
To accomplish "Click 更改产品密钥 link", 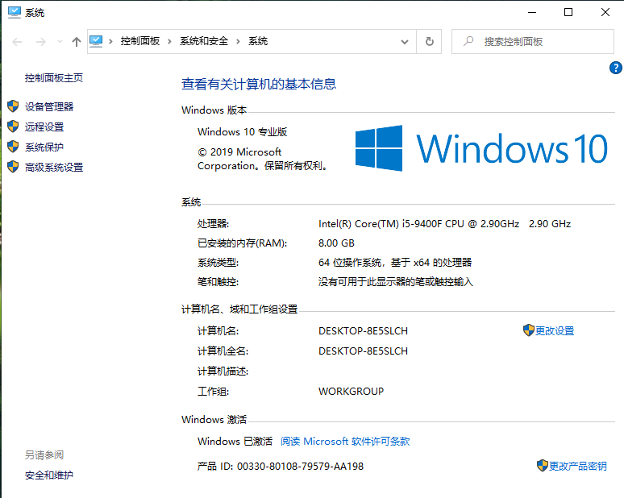I will tap(577, 467).
